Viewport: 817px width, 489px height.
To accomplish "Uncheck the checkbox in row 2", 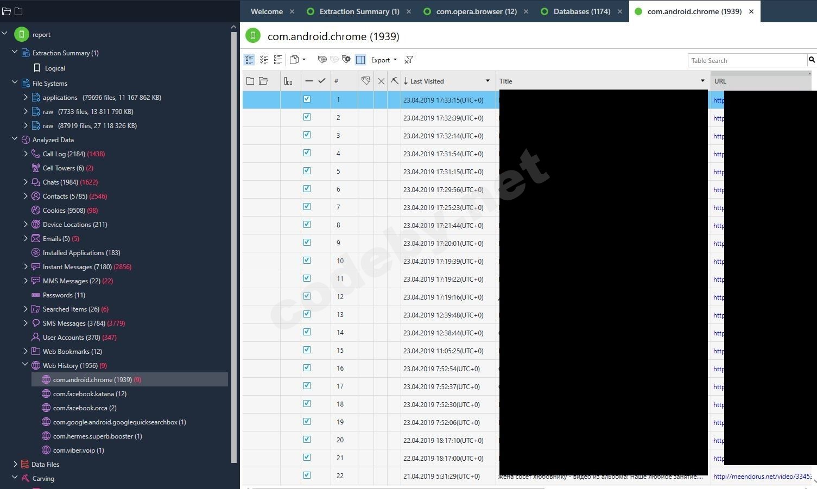I will click(x=307, y=117).
